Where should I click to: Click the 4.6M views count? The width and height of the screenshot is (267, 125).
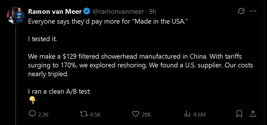pos(199,114)
